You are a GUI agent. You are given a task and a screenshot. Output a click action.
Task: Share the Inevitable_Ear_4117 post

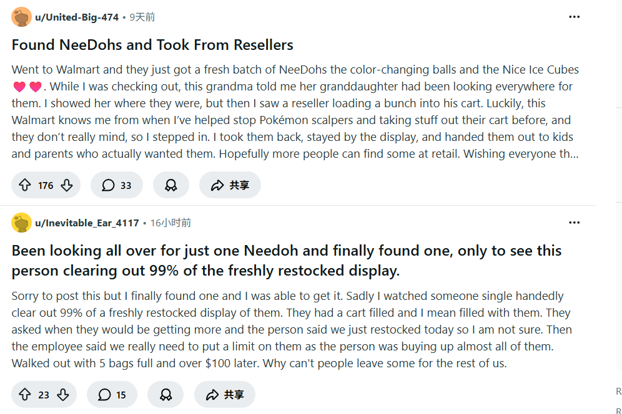point(225,395)
